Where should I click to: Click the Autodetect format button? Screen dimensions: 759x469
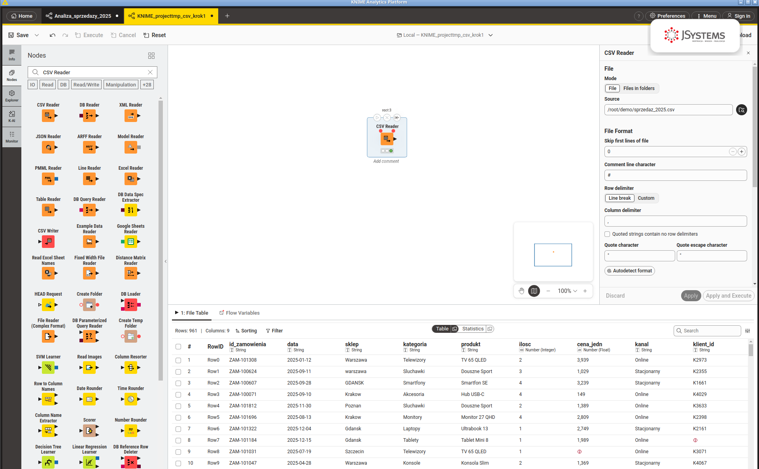pos(629,271)
